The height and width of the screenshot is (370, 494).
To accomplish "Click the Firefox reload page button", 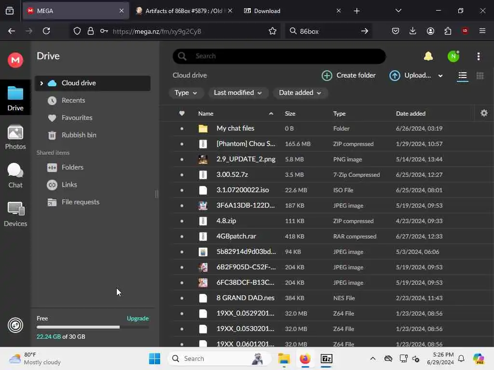I will (46, 31).
